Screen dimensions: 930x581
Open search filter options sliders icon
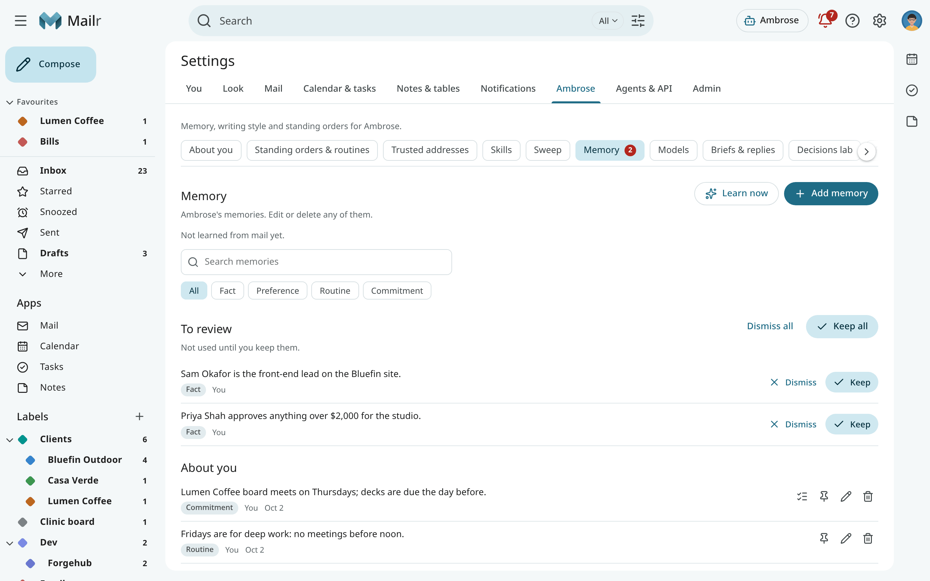638,21
